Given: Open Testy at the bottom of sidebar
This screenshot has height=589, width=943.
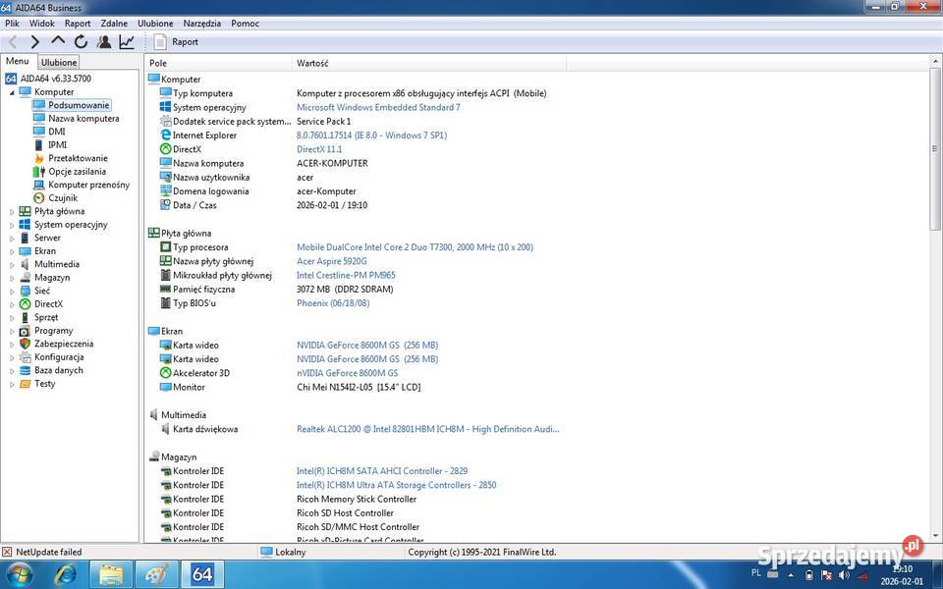Looking at the screenshot, I should [x=44, y=383].
